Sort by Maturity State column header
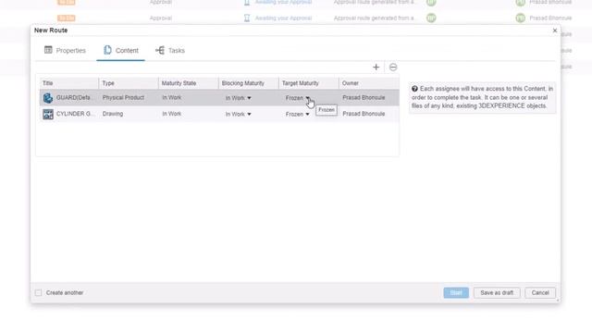 point(189,83)
